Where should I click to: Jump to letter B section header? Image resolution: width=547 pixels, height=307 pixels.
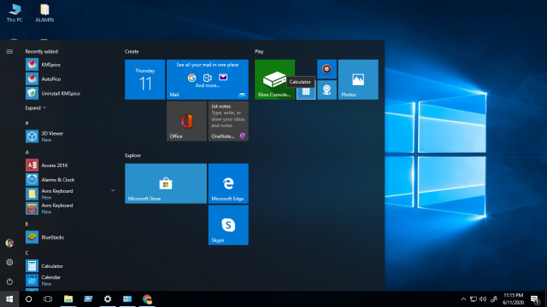[x=26, y=224]
